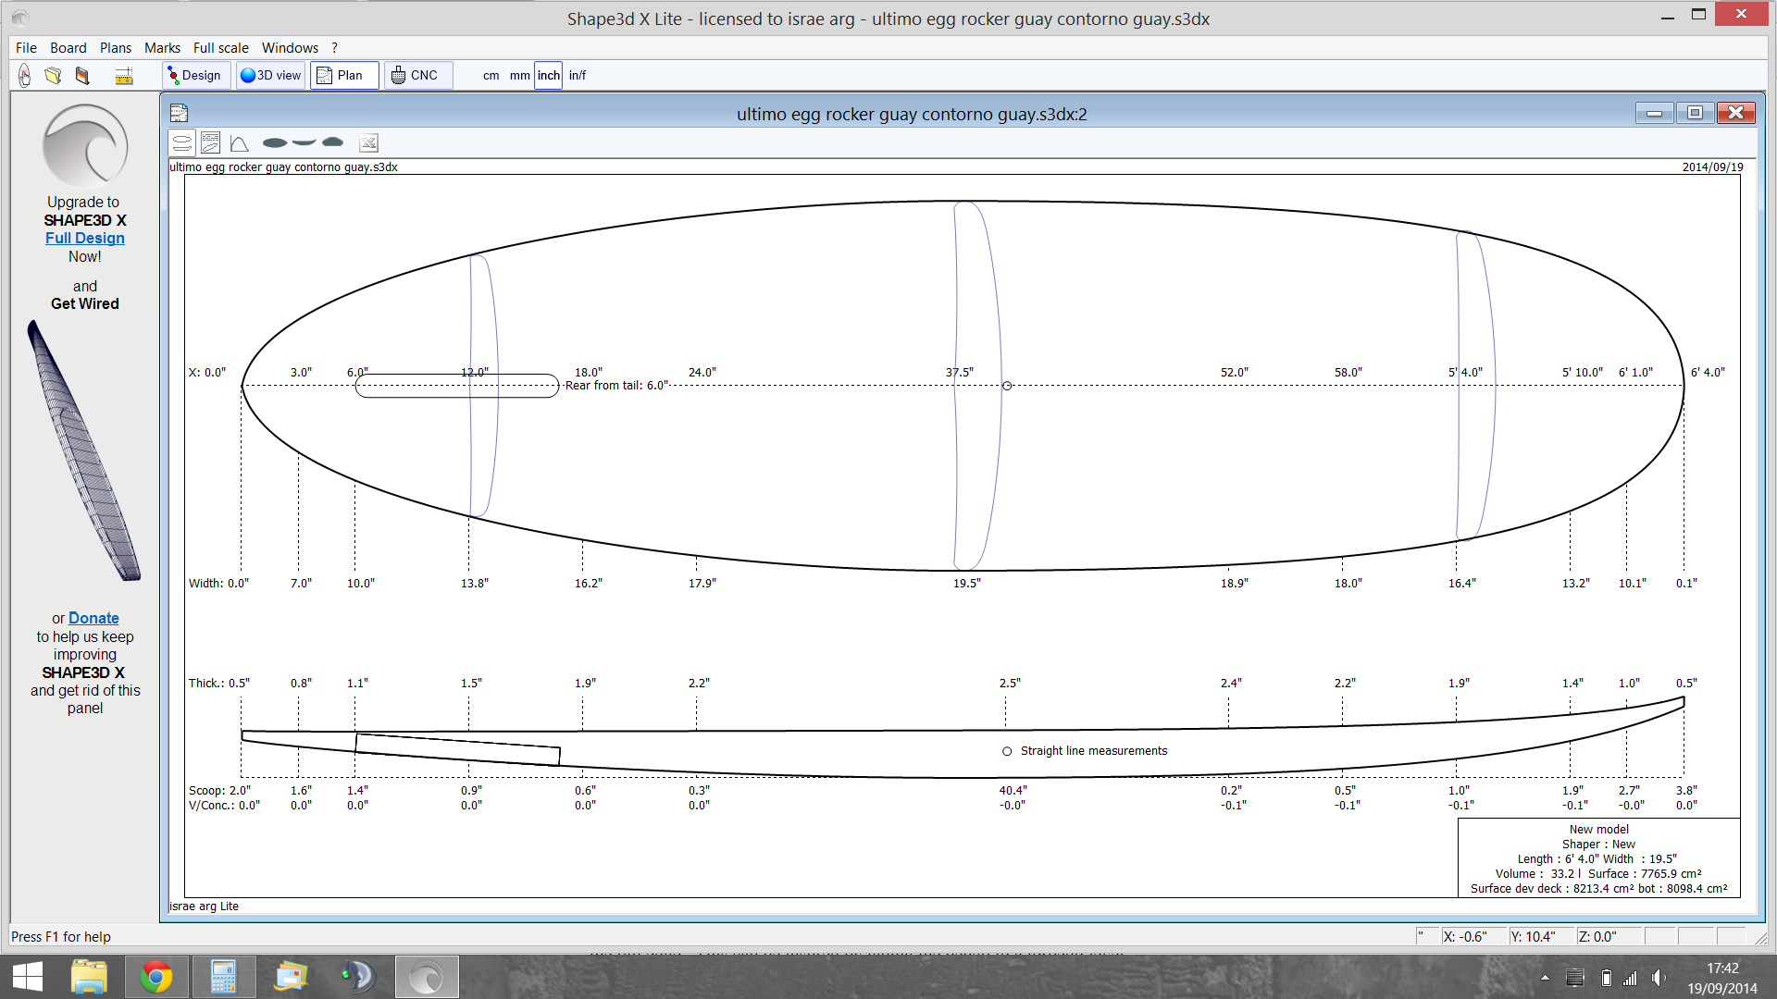Viewport: 1777px width, 999px height.
Task: Click the Full Design upgrade link
Action: click(x=84, y=238)
